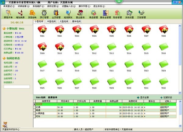Click the 交班管理 shift handover icon
This screenshot has width=183, height=132.
142,14
